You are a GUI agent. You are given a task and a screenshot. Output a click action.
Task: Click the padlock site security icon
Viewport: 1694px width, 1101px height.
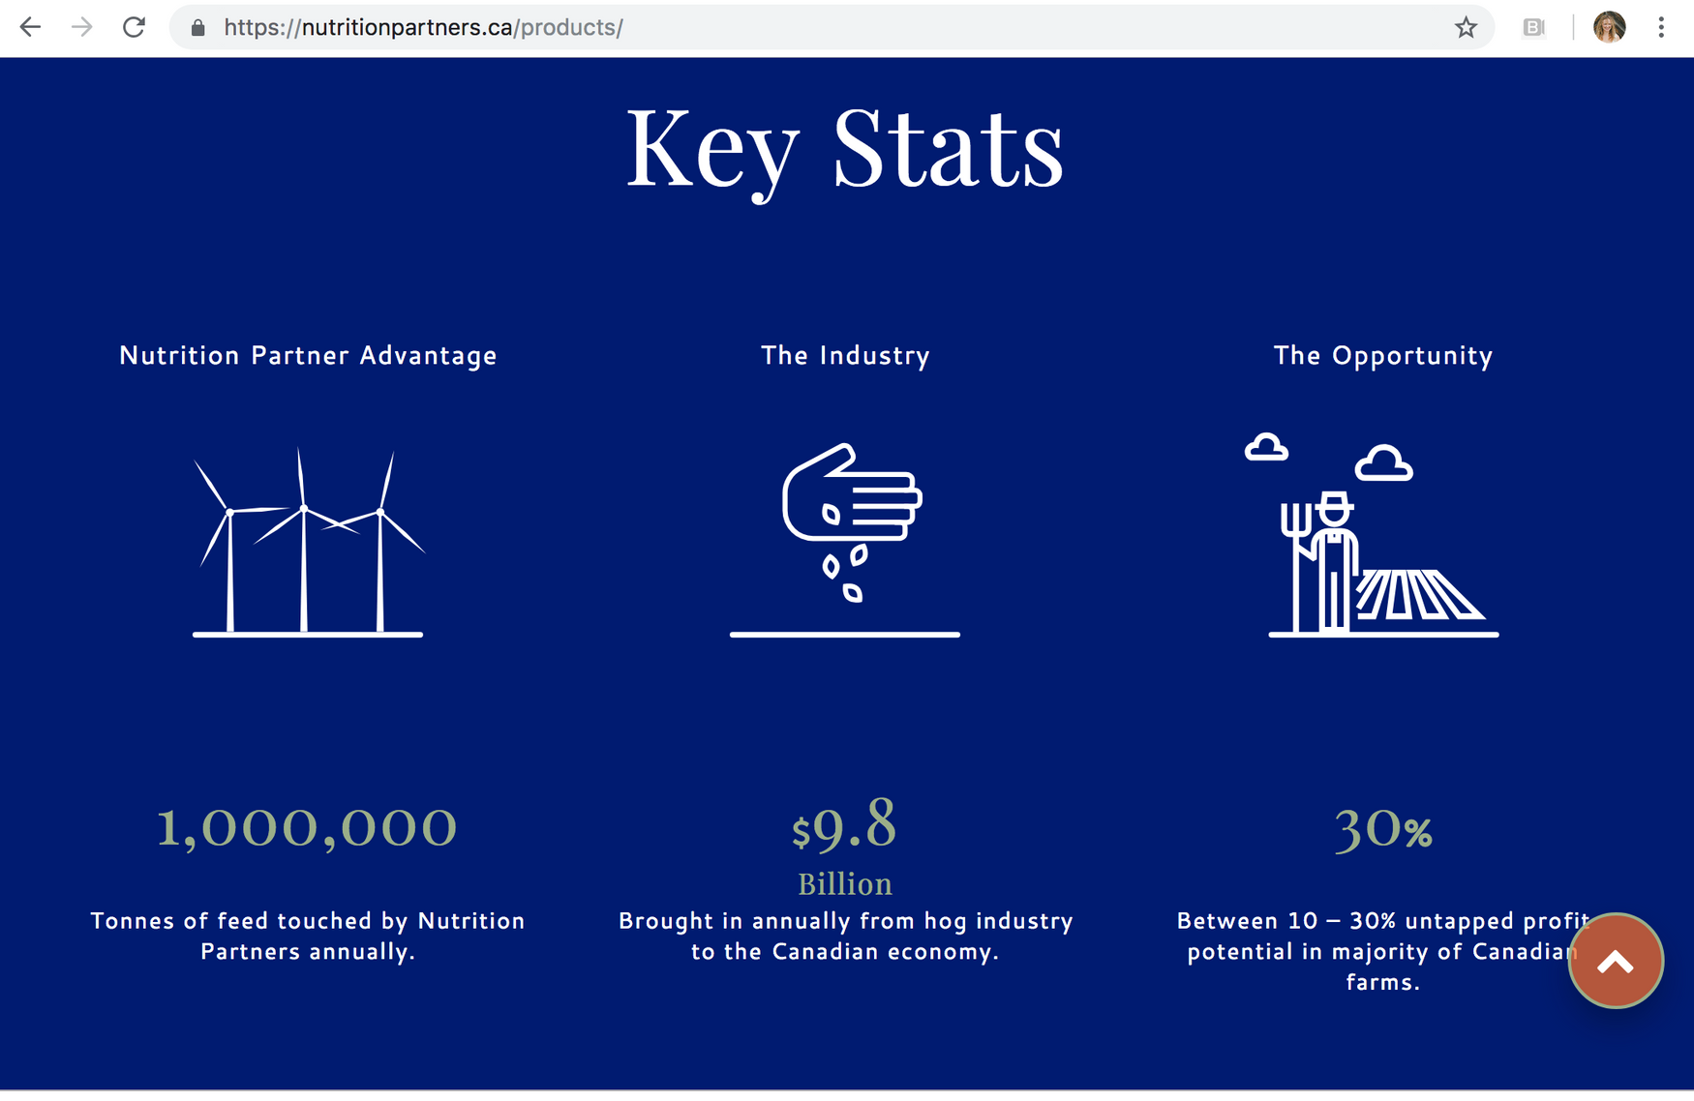(x=198, y=28)
